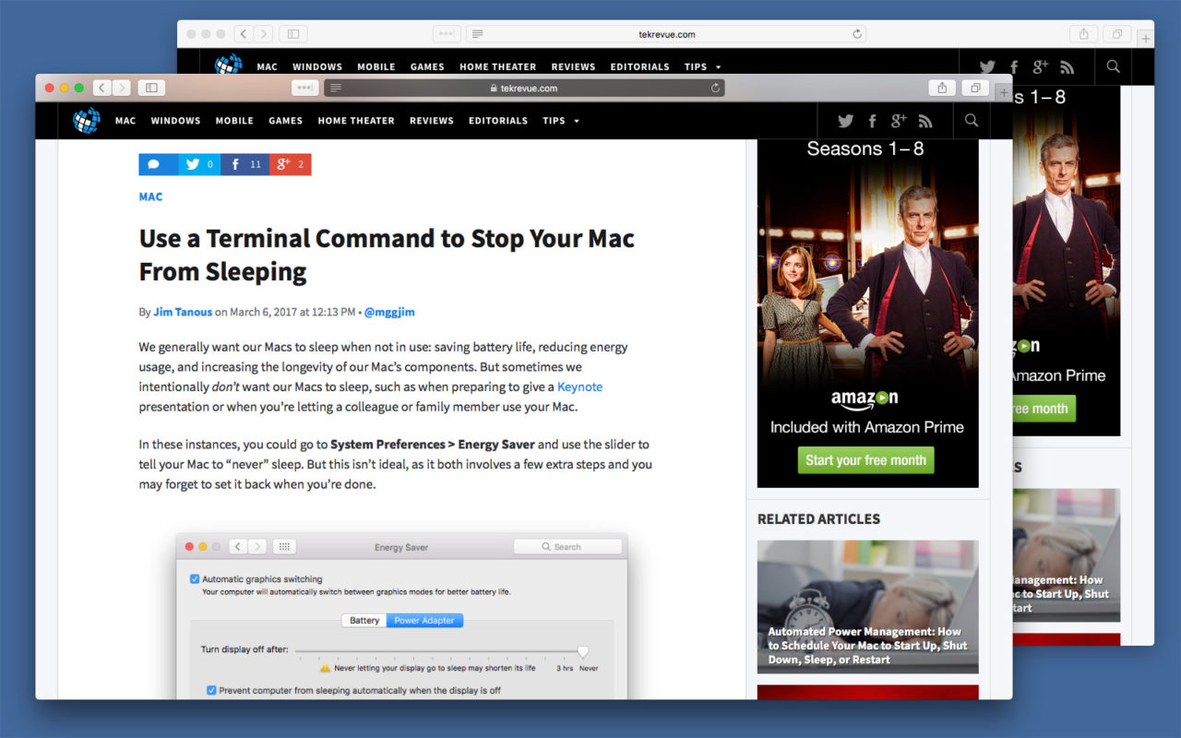
Task: Open TekRevue's Google+ page from the front window header
Action: coord(900,121)
